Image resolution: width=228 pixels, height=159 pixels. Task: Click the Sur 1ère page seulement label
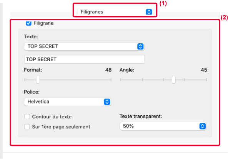[61, 127]
